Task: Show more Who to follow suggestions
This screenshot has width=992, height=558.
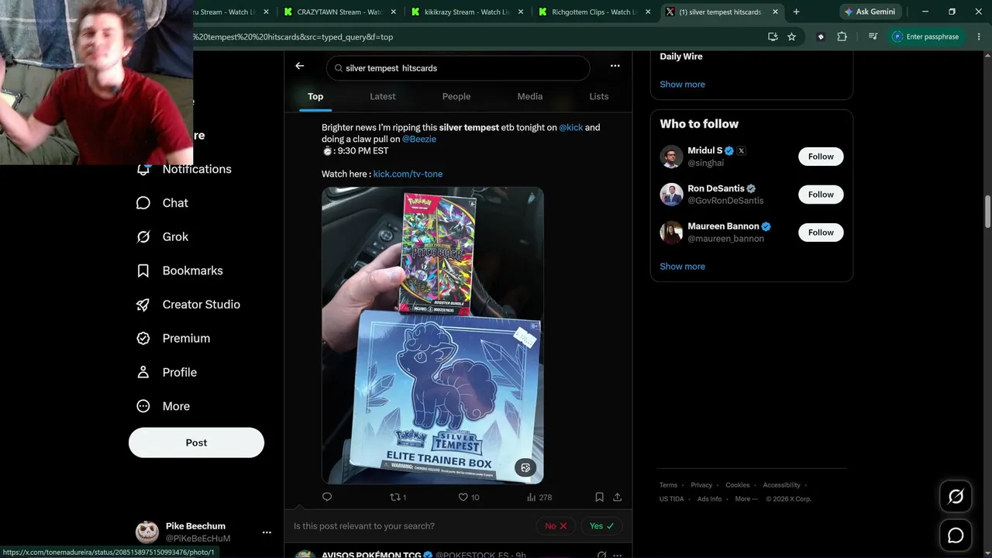Action: 683,267
